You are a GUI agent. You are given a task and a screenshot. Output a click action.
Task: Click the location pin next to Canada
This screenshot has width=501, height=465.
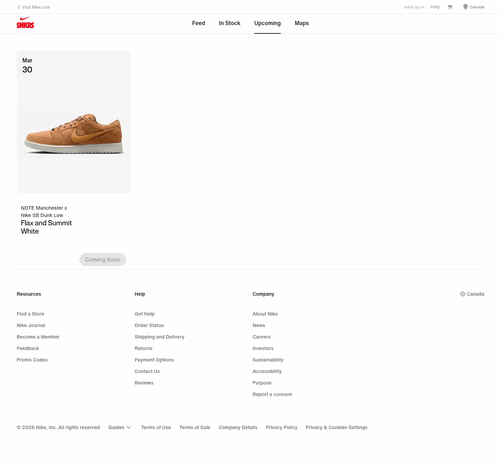pos(465,7)
